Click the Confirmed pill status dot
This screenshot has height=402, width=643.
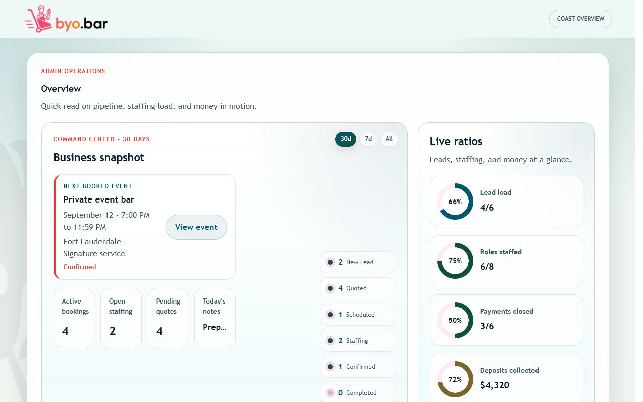click(x=330, y=367)
